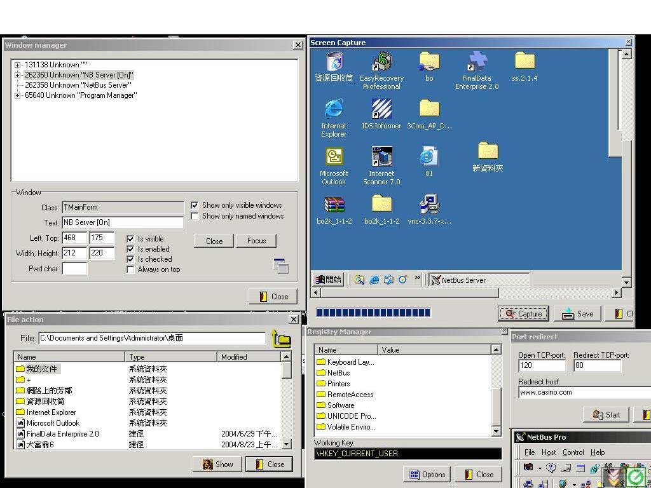This screenshot has width=651, height=488.
Task: Click the Microsoft Outlook desktop icon
Action: click(334, 158)
